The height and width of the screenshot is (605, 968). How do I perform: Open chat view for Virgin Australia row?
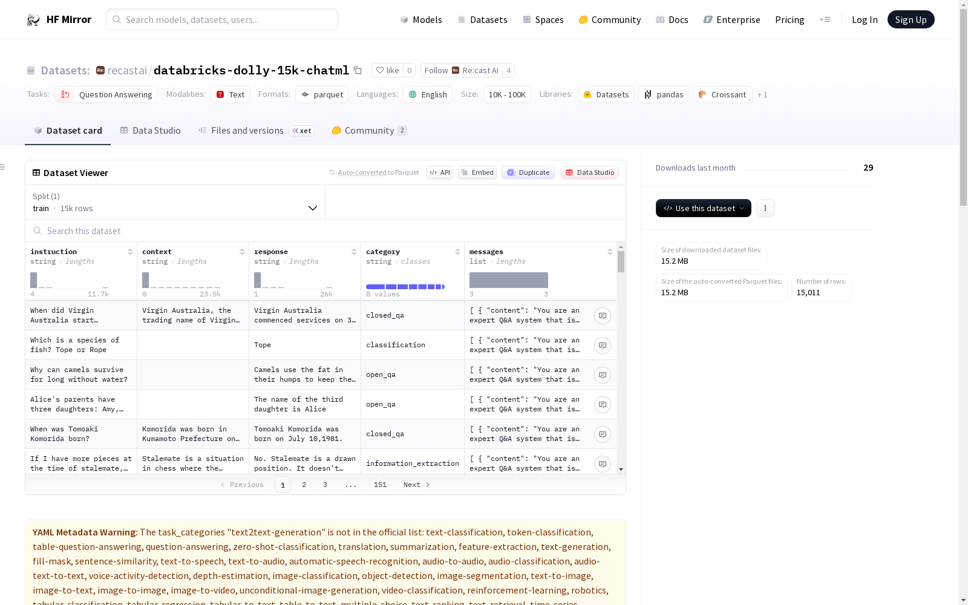click(603, 316)
